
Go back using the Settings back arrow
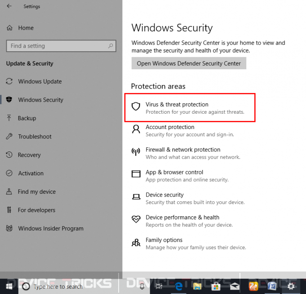(9, 6)
